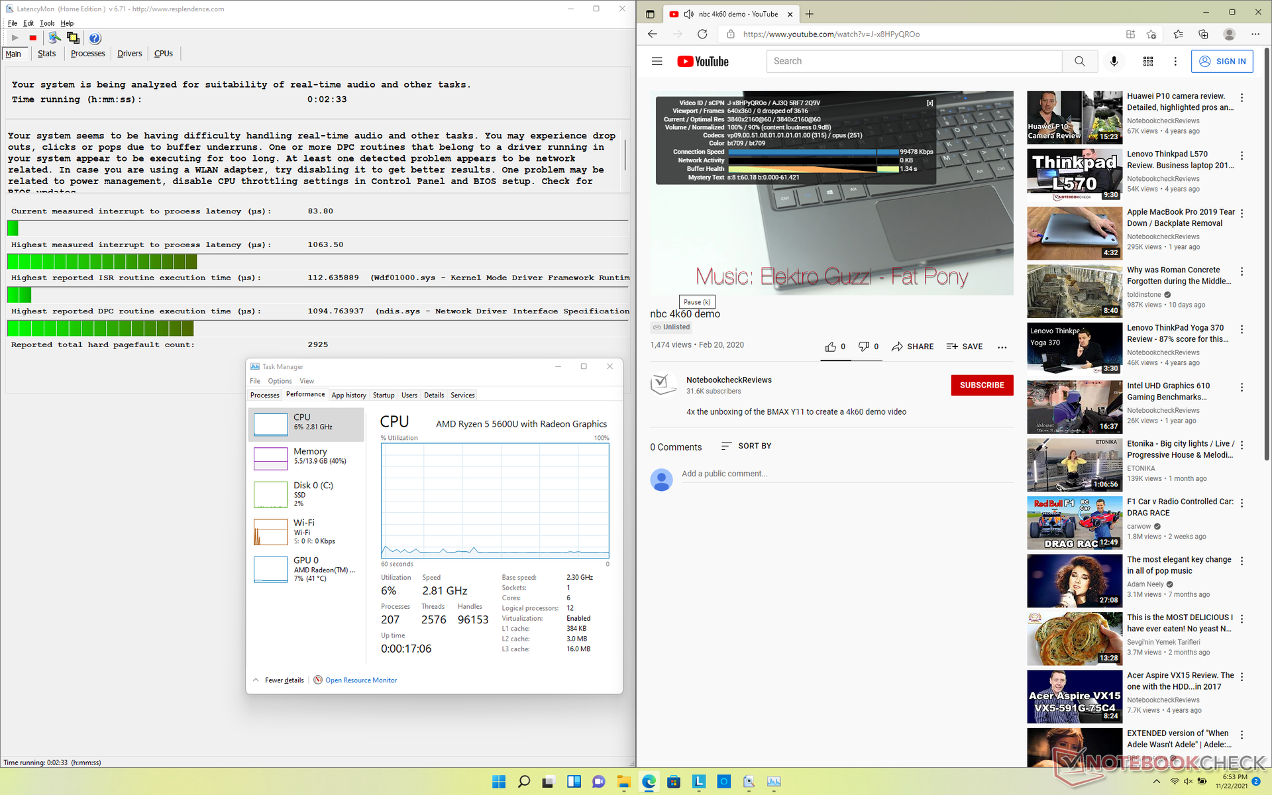The image size is (1272, 795).
Task: Click the YouTube voice search microphone
Action: [x=1114, y=61]
